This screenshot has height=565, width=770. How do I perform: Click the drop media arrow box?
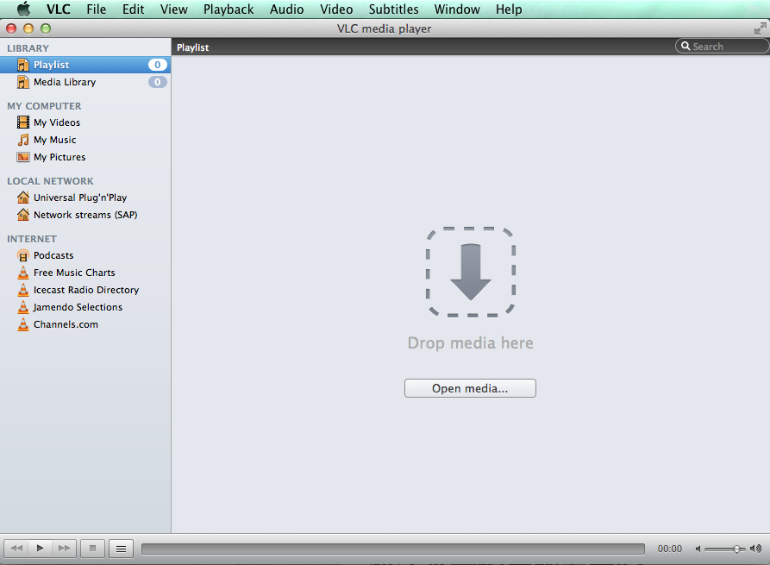(x=471, y=272)
